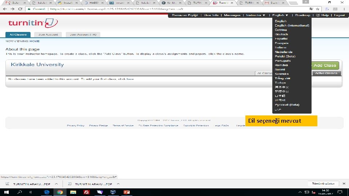
Task: Choose English (International) from language menu
Action: point(292,25)
